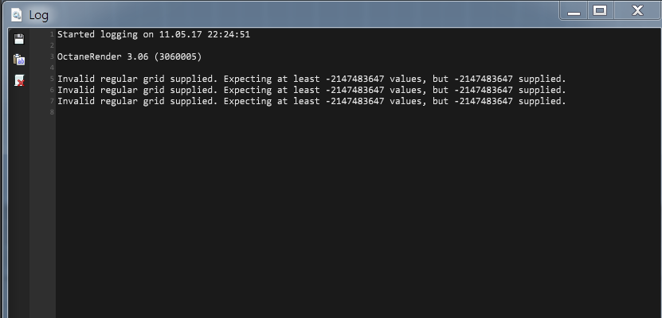Click the first "Invalid regular grid" message
This screenshot has height=318, width=662.
tap(311, 79)
